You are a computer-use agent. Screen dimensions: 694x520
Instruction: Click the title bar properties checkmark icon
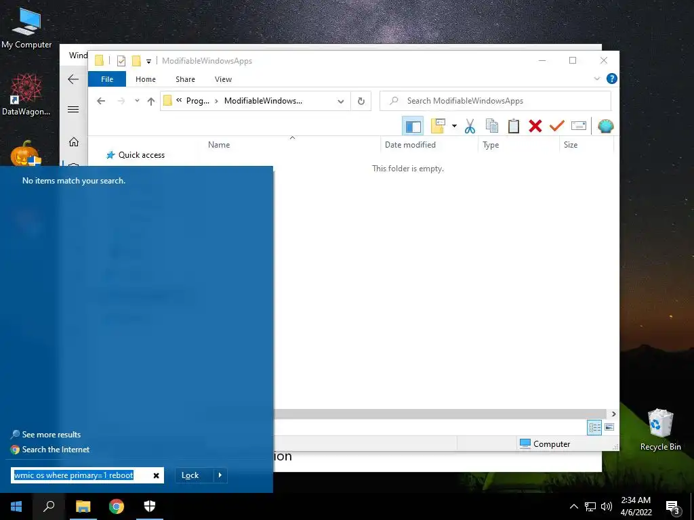coord(121,61)
